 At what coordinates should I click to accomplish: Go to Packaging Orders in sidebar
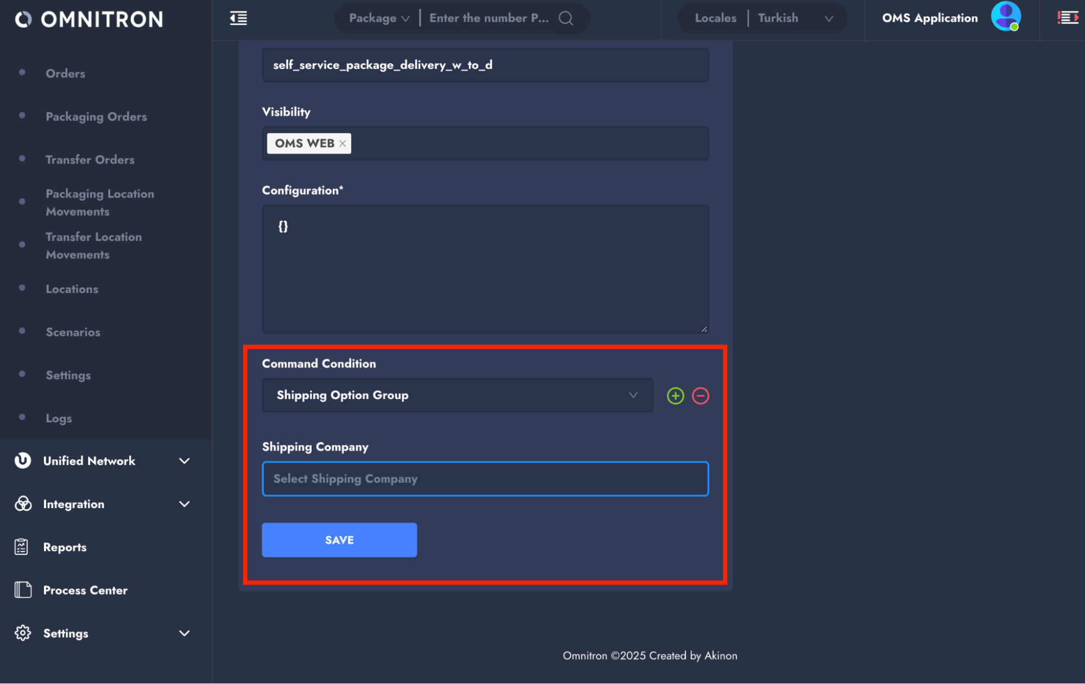96,116
